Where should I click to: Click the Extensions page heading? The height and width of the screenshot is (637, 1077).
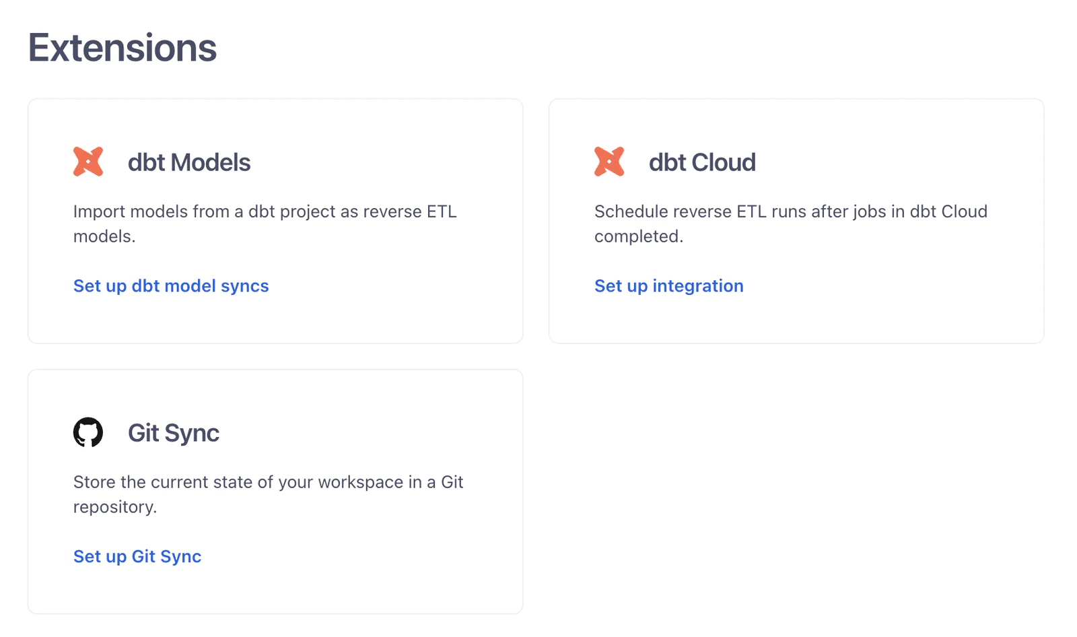123,48
